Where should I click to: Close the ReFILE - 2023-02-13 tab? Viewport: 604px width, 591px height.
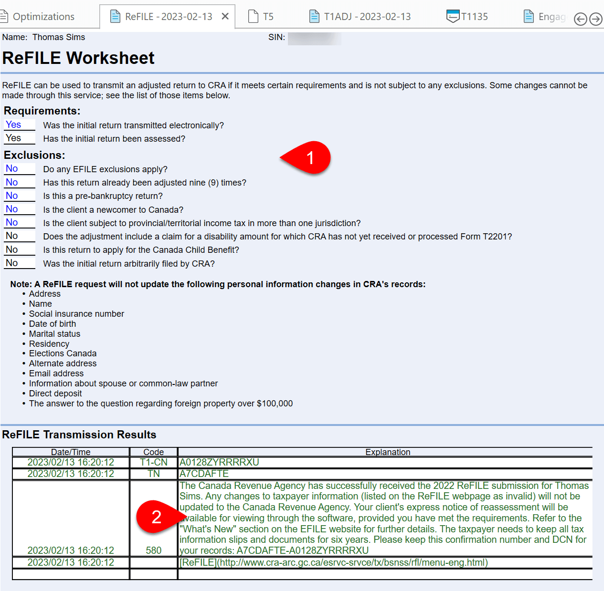tap(225, 16)
